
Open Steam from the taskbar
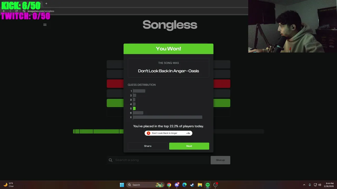coord(192,185)
